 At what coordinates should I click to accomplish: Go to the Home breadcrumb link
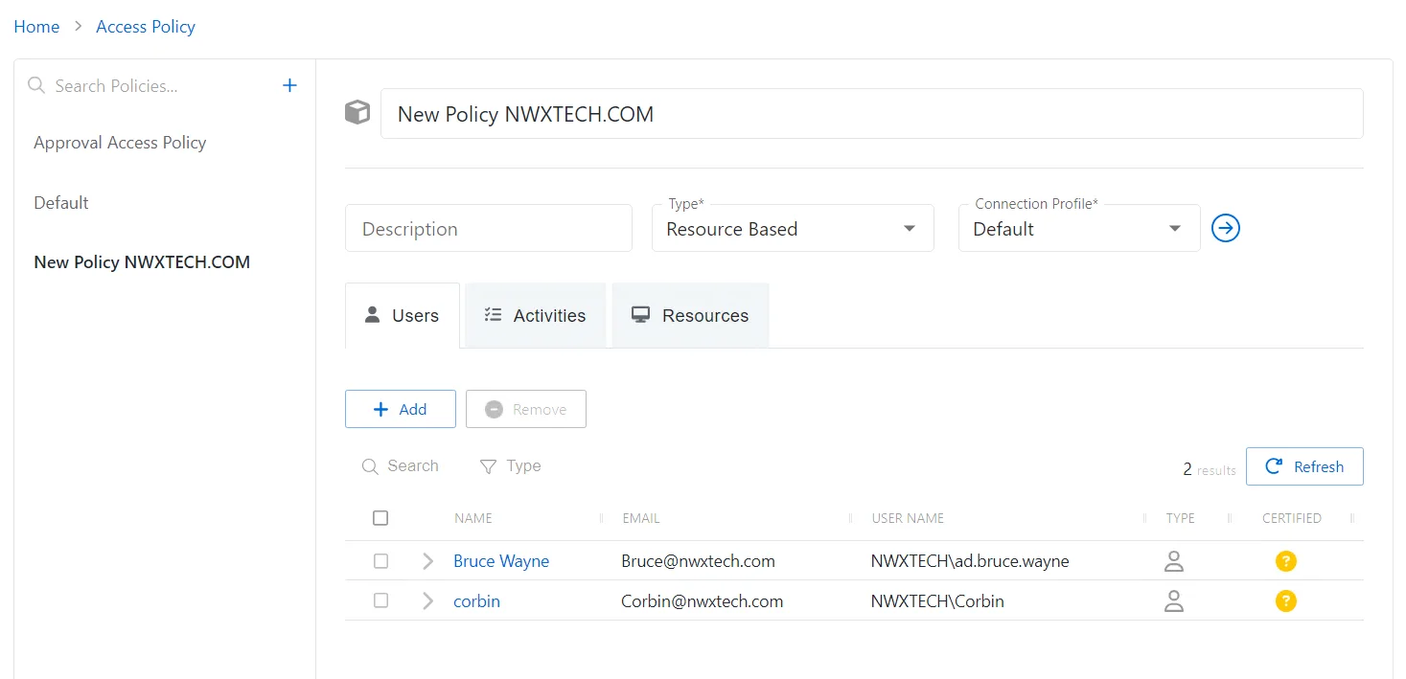(36, 27)
